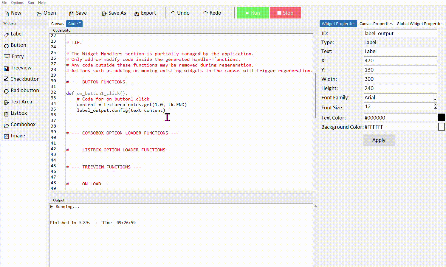
Task: Edit the widget ID field showing label_output
Action: coord(400,33)
